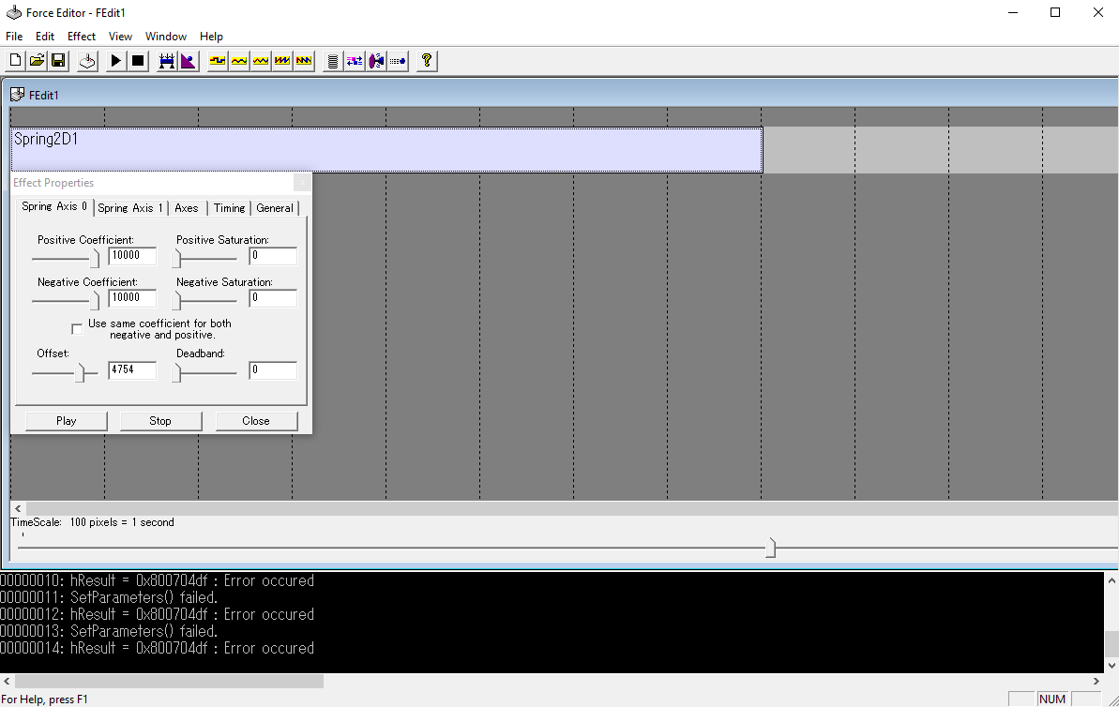Click the Positive Saturation value field
Image resolution: width=1119 pixels, height=707 pixels.
[273, 255]
